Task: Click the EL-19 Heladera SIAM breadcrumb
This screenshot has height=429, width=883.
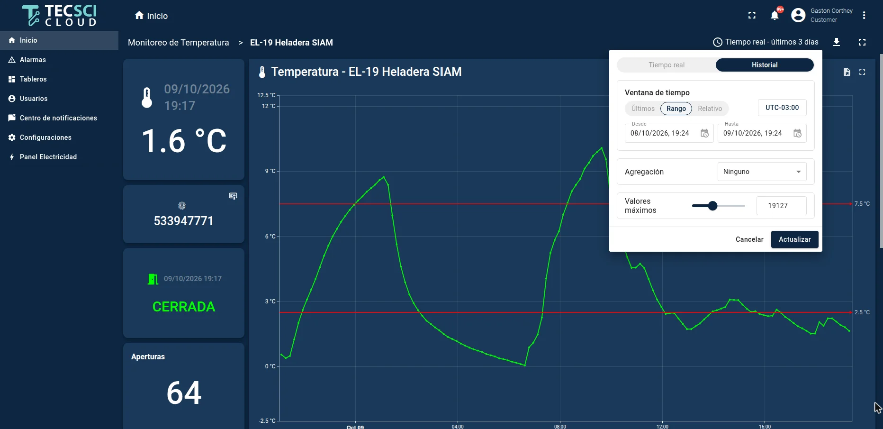Action: coord(291,43)
